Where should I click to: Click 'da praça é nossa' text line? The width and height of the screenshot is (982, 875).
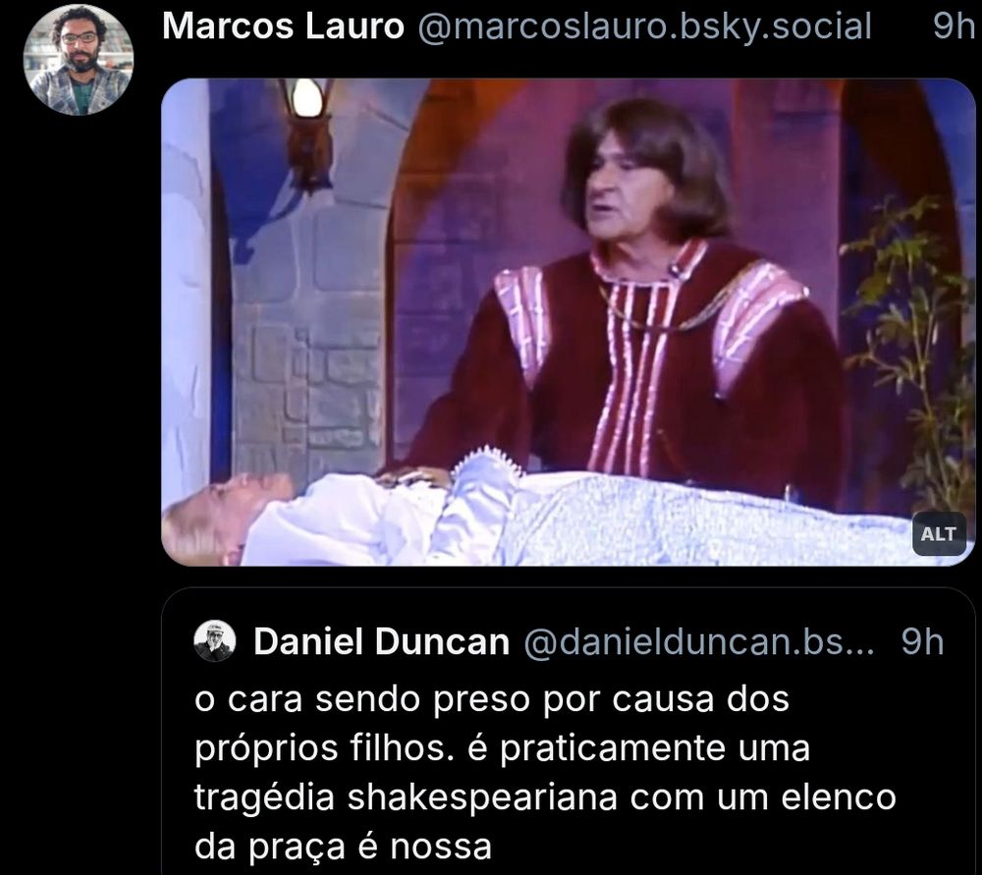click(343, 847)
